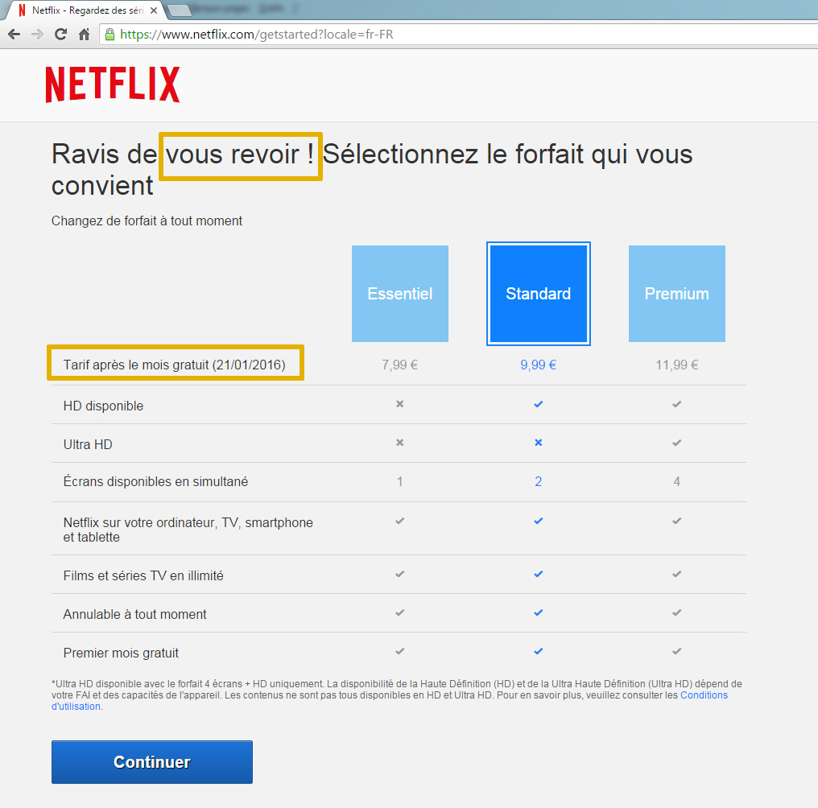The height and width of the screenshot is (808, 818).
Task: Click the Ultra HD row label
Action: point(88,444)
